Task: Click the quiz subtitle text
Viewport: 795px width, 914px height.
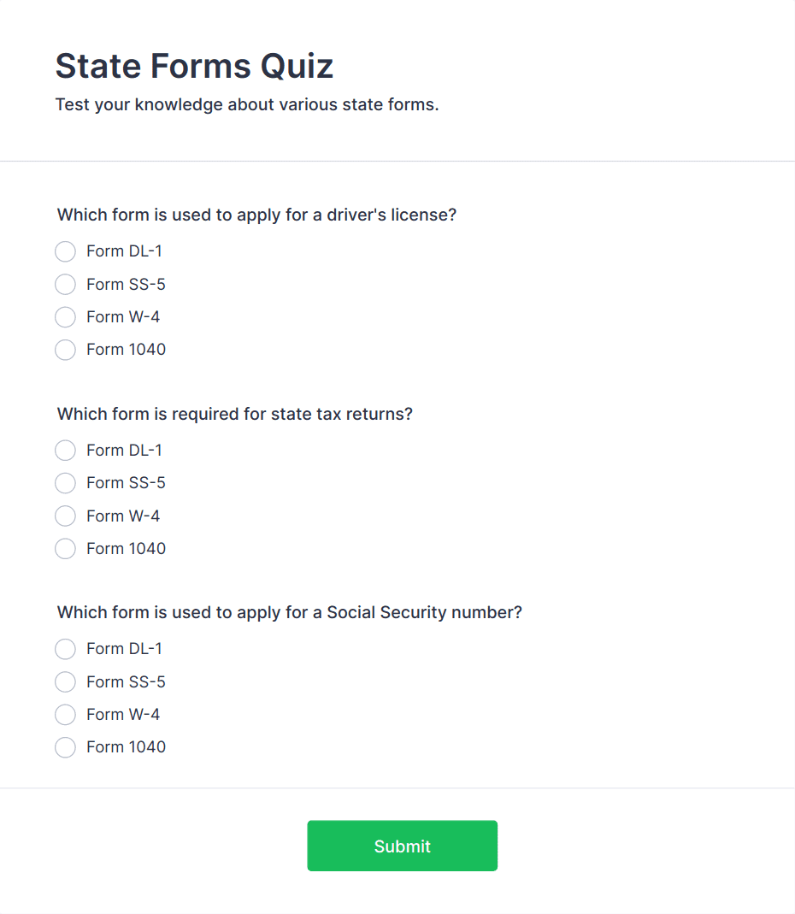Action: pos(246,105)
